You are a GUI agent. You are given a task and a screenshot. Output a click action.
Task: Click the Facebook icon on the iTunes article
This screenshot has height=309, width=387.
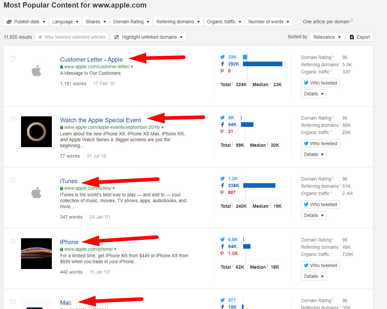point(223,185)
